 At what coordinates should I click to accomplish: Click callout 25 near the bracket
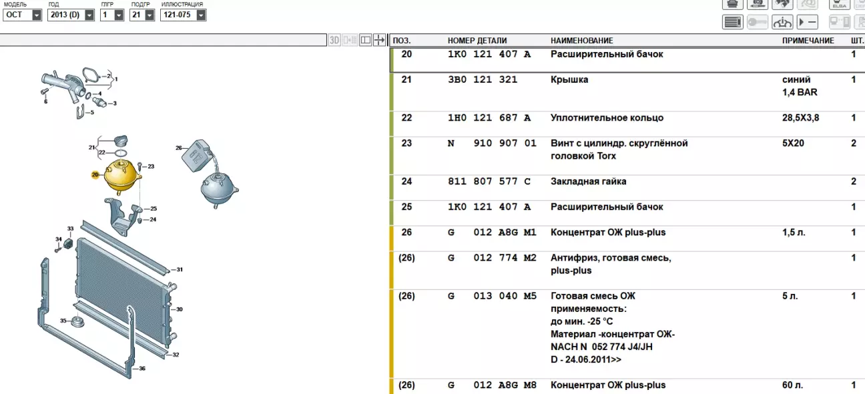click(153, 209)
